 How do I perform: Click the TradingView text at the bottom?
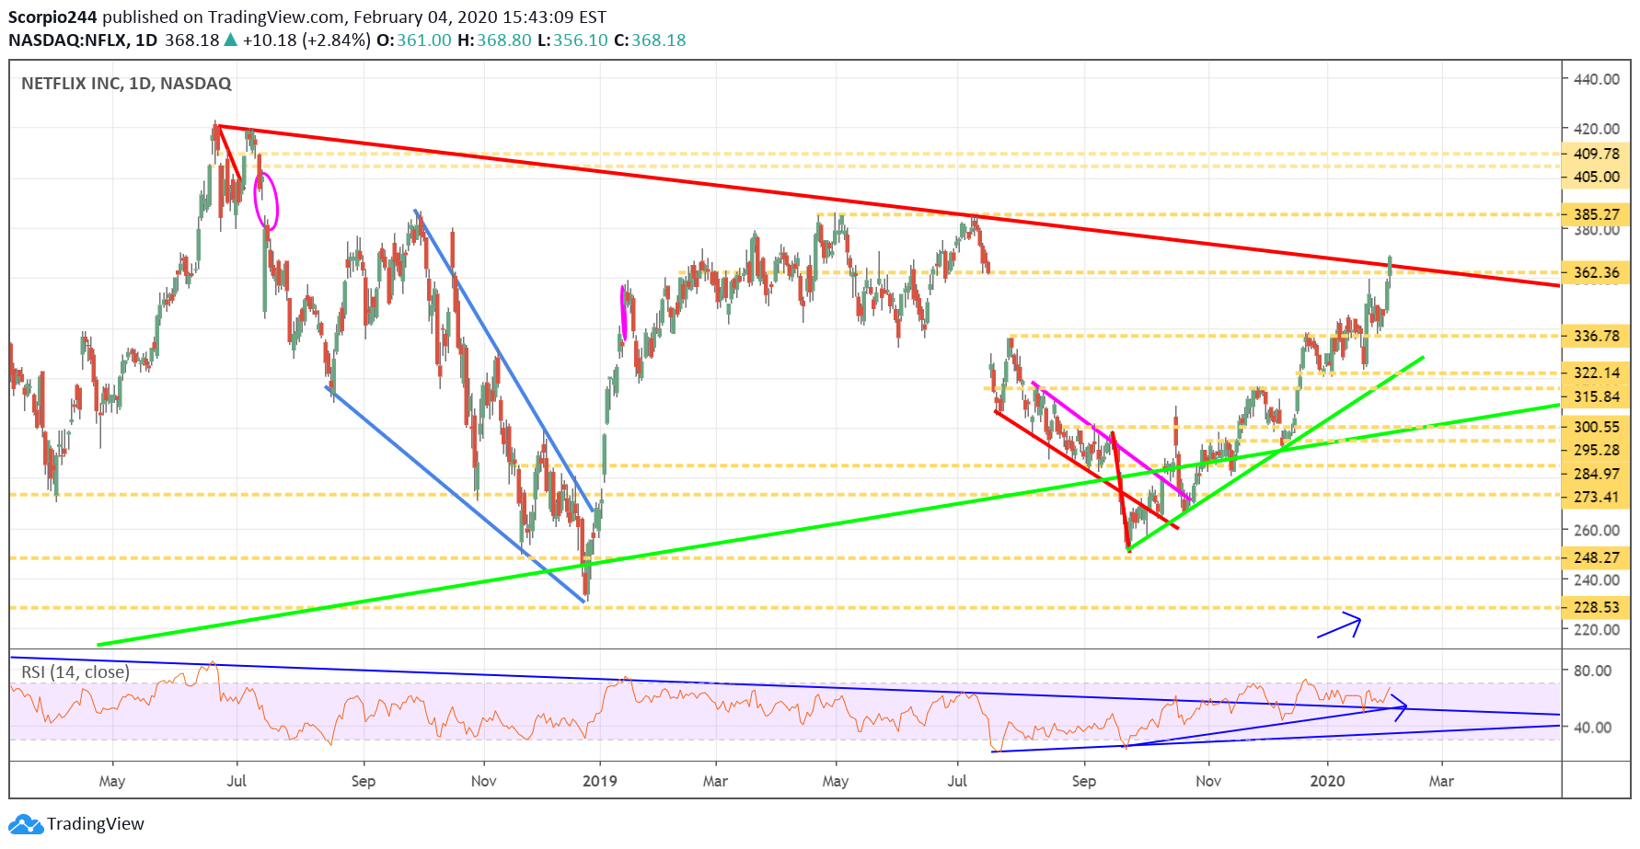[x=96, y=824]
